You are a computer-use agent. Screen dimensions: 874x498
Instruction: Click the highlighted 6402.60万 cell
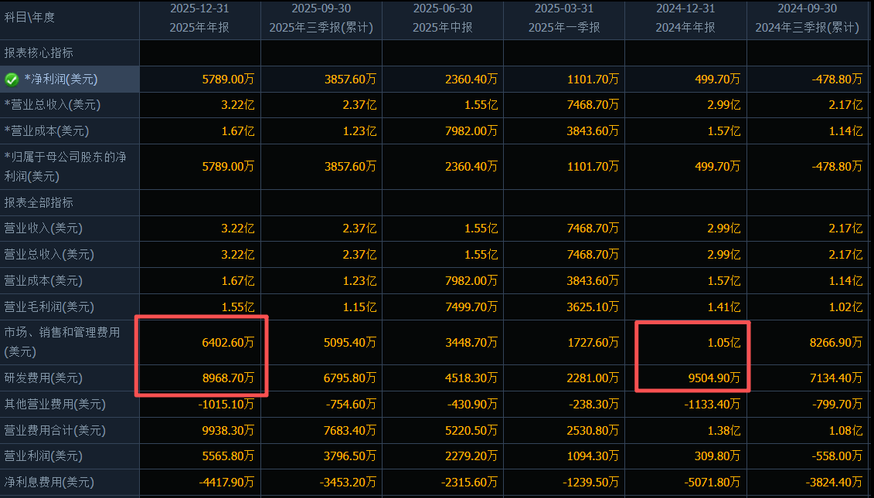tap(226, 342)
